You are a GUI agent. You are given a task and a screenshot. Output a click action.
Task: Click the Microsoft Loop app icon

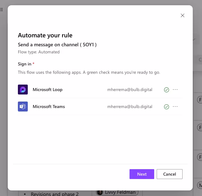pos(23,90)
